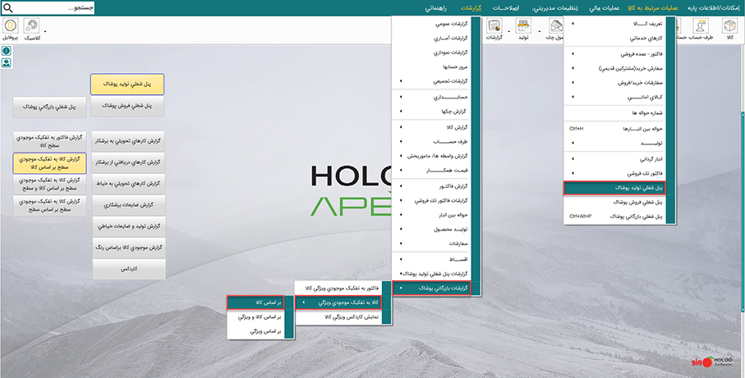Image resolution: width=745 pixels, height=378 pixels.
Task: Select گزارشات نموداري in reports menu
Action: pyautogui.click(x=432, y=52)
